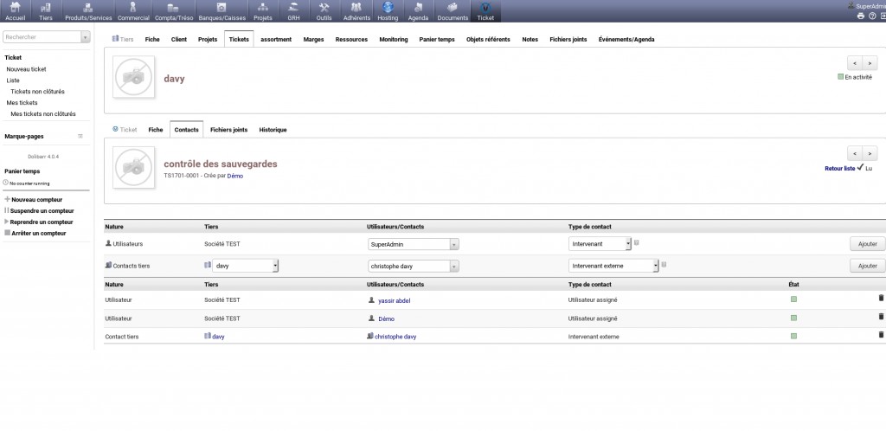886x431 pixels.
Task: Click the Rechercher search field
Action: [42, 37]
